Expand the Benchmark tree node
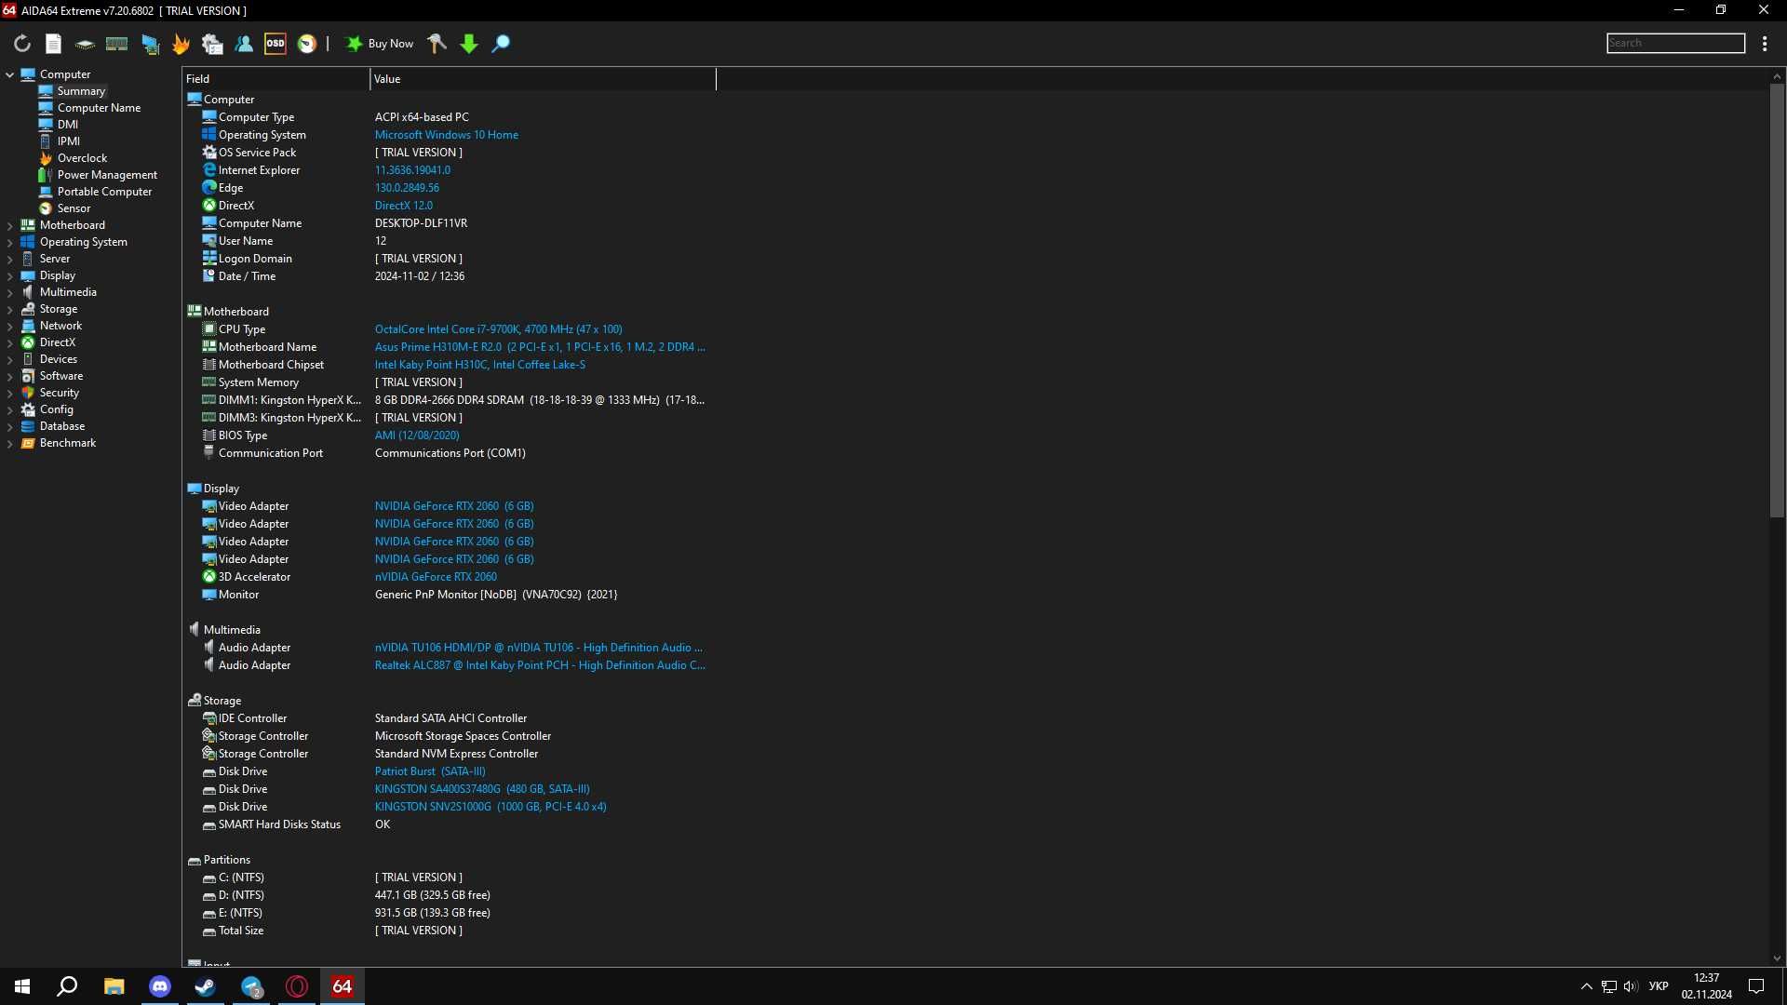The image size is (1787, 1005). coord(9,443)
